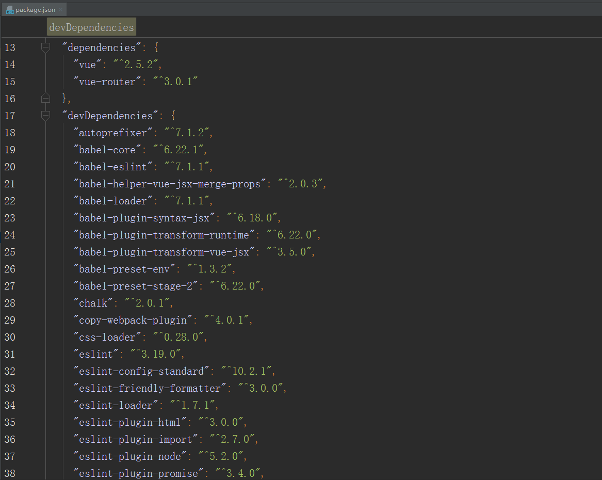
Task: Collapse the dependencies block at line 13
Action: click(45, 47)
